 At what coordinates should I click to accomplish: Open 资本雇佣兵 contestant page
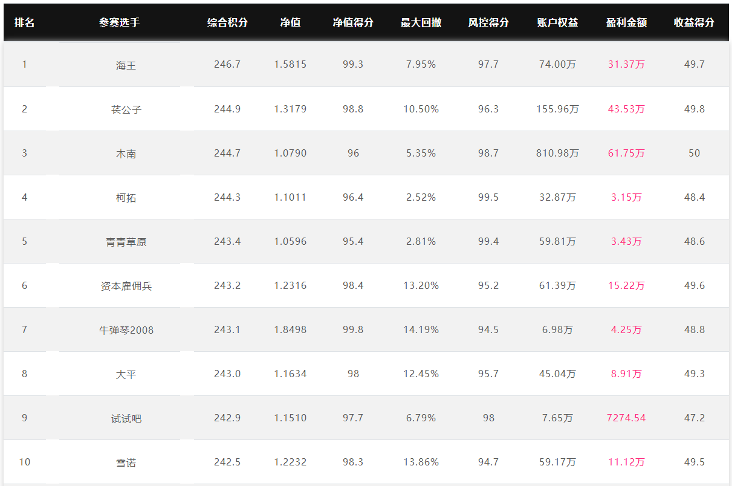pyautogui.click(x=126, y=286)
